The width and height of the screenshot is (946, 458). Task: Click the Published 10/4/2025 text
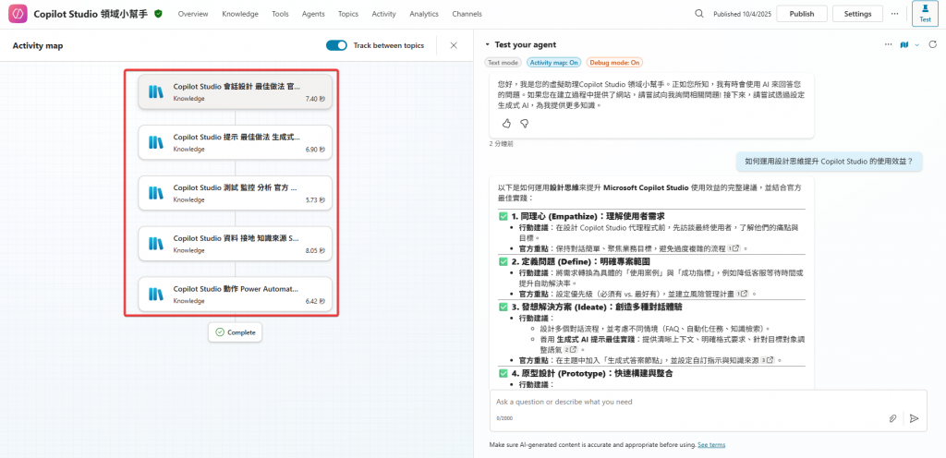(742, 14)
